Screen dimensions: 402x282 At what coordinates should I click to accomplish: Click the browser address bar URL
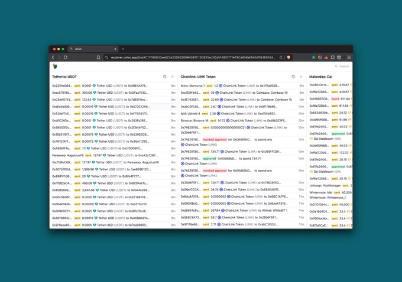[193, 57]
